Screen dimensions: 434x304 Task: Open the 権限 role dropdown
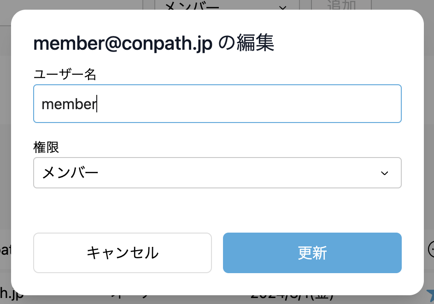tap(217, 173)
